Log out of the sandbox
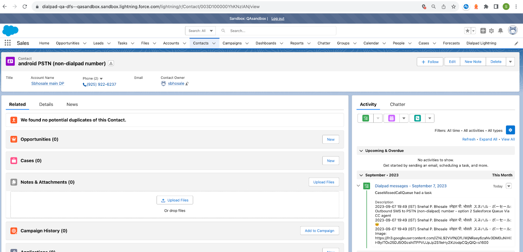523x252 pixels. click(278, 19)
